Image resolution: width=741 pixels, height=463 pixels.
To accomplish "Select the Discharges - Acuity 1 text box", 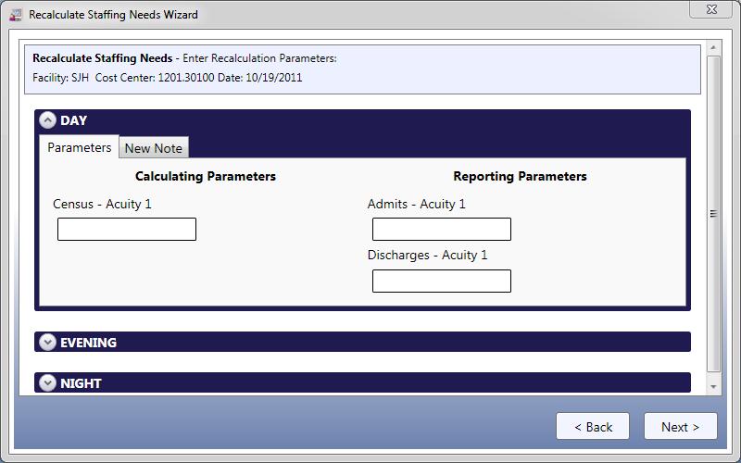I will (x=442, y=282).
